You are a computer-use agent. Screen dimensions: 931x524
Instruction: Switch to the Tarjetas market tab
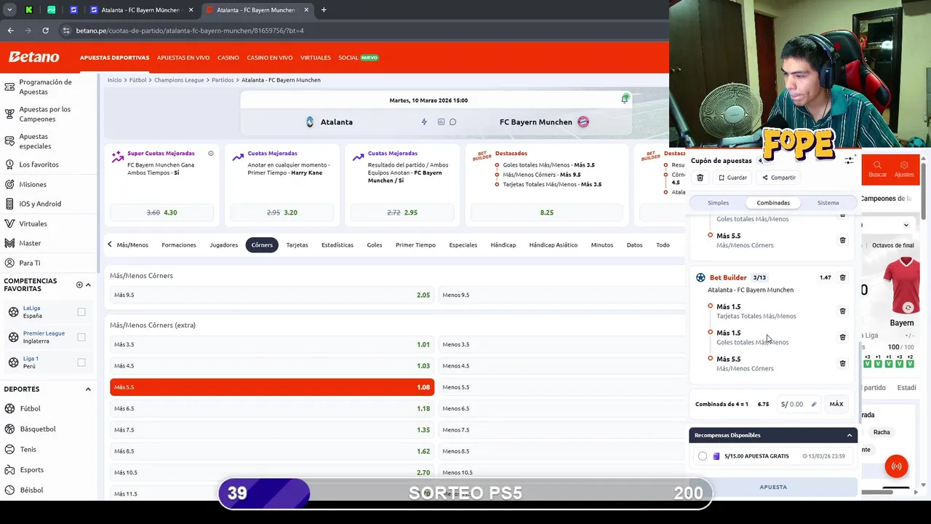click(297, 245)
